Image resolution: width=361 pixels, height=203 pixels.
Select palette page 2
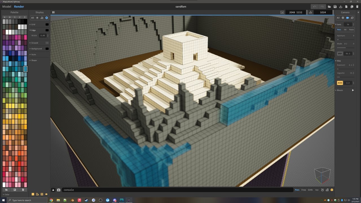point(20,17)
